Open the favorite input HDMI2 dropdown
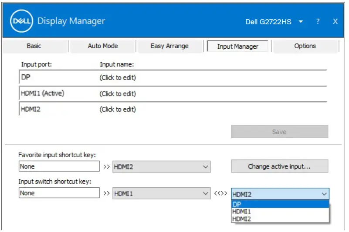The width and height of the screenshot is (349, 232). (161, 167)
